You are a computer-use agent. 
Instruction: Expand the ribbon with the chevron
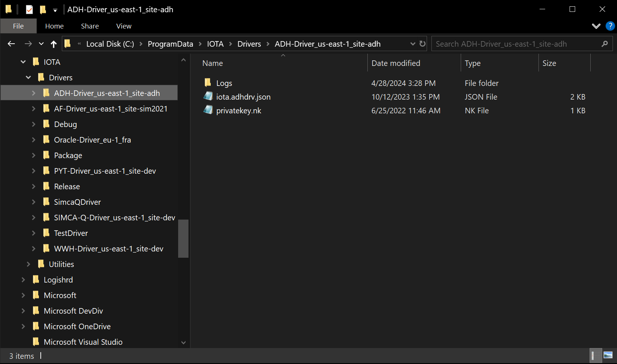596,26
